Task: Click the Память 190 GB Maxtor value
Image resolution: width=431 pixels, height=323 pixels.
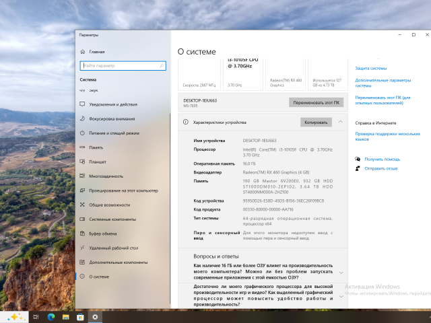Action: coord(288,186)
